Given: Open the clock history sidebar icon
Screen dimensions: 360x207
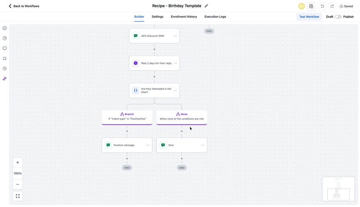Looking at the screenshot, I should [x=5, y=69].
